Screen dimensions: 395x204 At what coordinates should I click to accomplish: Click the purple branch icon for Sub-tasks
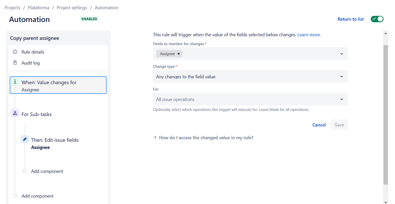coord(15,113)
